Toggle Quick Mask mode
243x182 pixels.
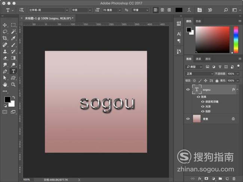[x=5, y=112]
